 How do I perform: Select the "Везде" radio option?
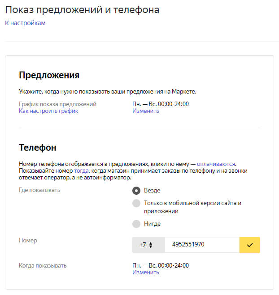(136, 191)
